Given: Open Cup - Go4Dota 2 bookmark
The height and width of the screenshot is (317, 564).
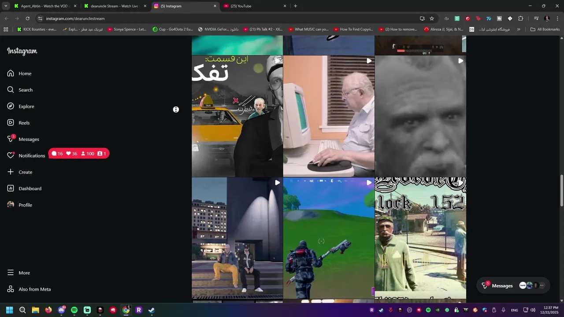Looking at the screenshot, I should (173, 29).
